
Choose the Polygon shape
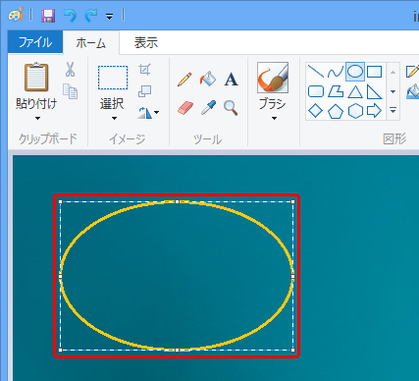(x=336, y=91)
